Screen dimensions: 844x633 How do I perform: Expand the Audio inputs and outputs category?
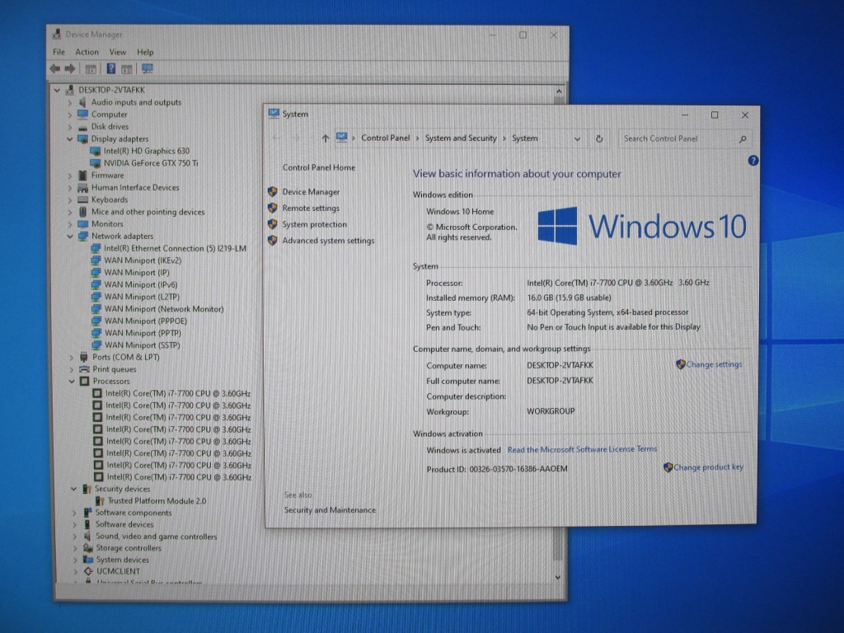click(70, 103)
